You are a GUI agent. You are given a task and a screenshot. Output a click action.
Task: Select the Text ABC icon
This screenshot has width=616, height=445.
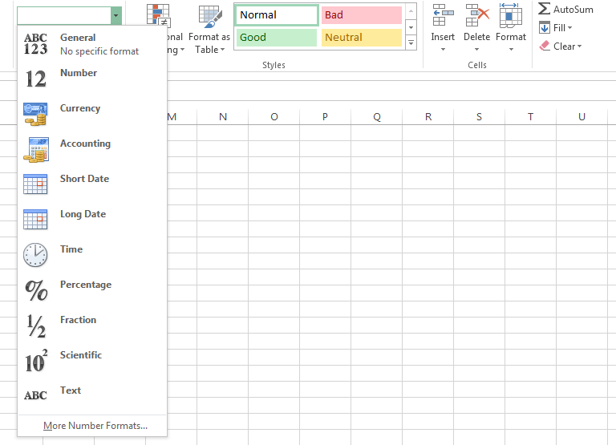pyautogui.click(x=35, y=395)
